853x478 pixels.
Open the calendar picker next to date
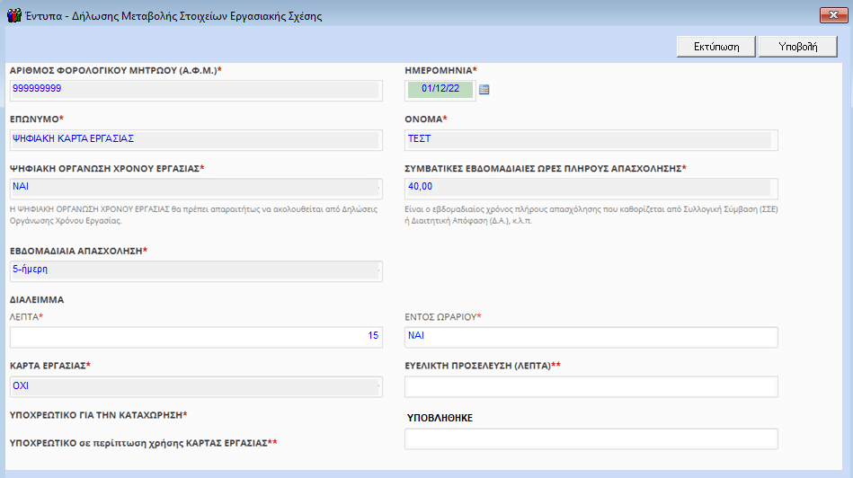(x=484, y=90)
